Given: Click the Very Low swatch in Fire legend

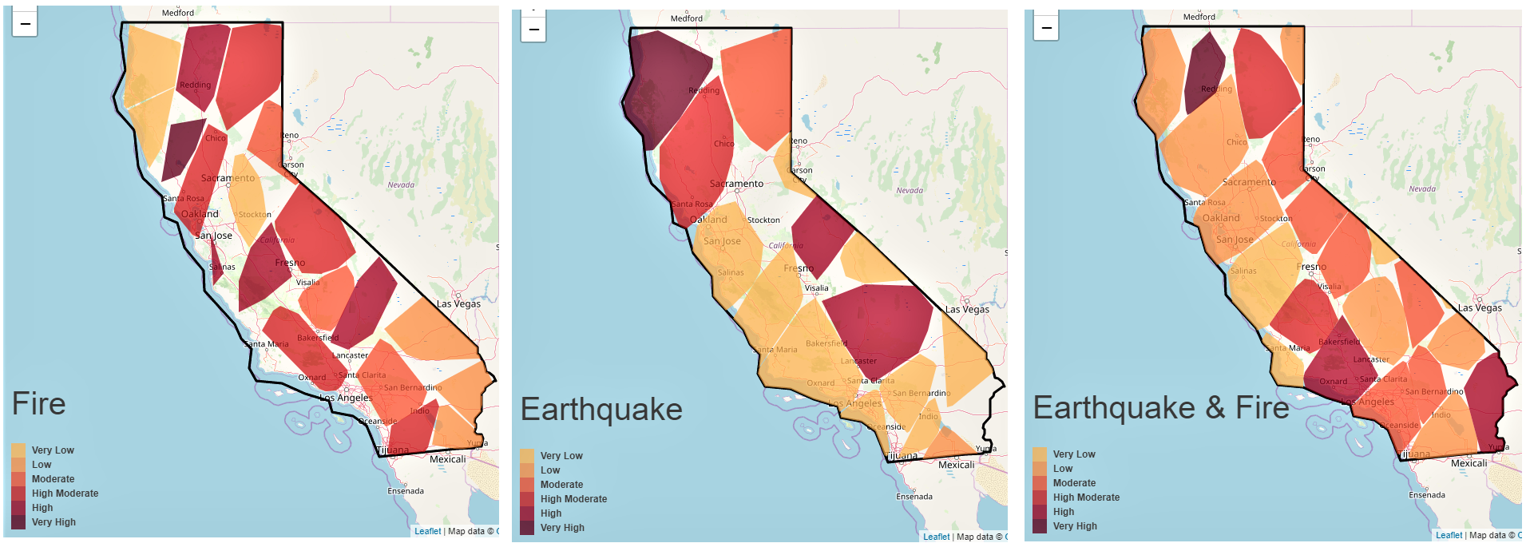Looking at the screenshot, I should [18, 450].
